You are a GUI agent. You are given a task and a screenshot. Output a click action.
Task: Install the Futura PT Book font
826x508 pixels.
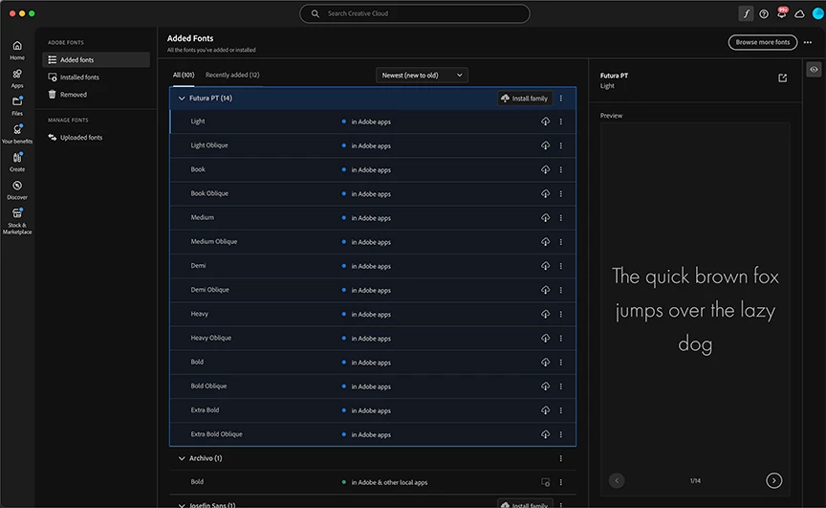(x=545, y=169)
